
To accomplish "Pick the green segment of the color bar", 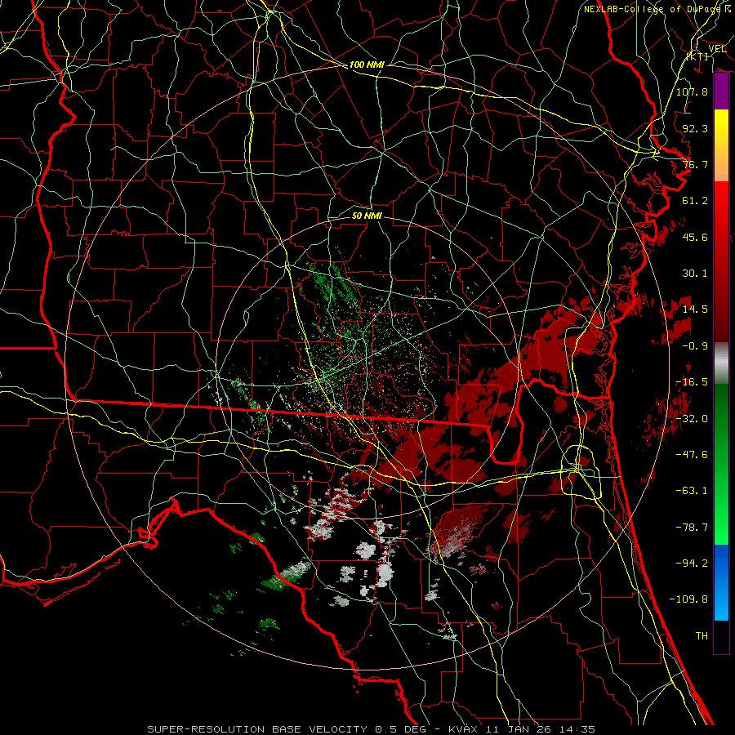I will (x=721, y=464).
